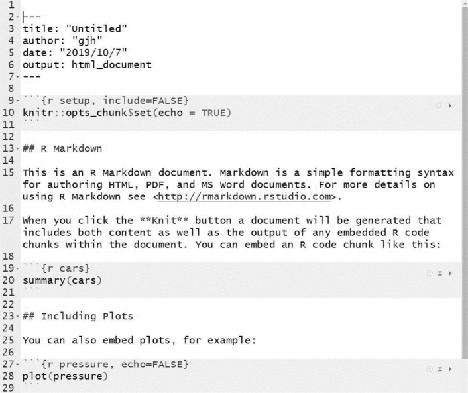The height and width of the screenshot is (393, 468).
Task: Fold the cars chunk at line 19
Action: 18,268
